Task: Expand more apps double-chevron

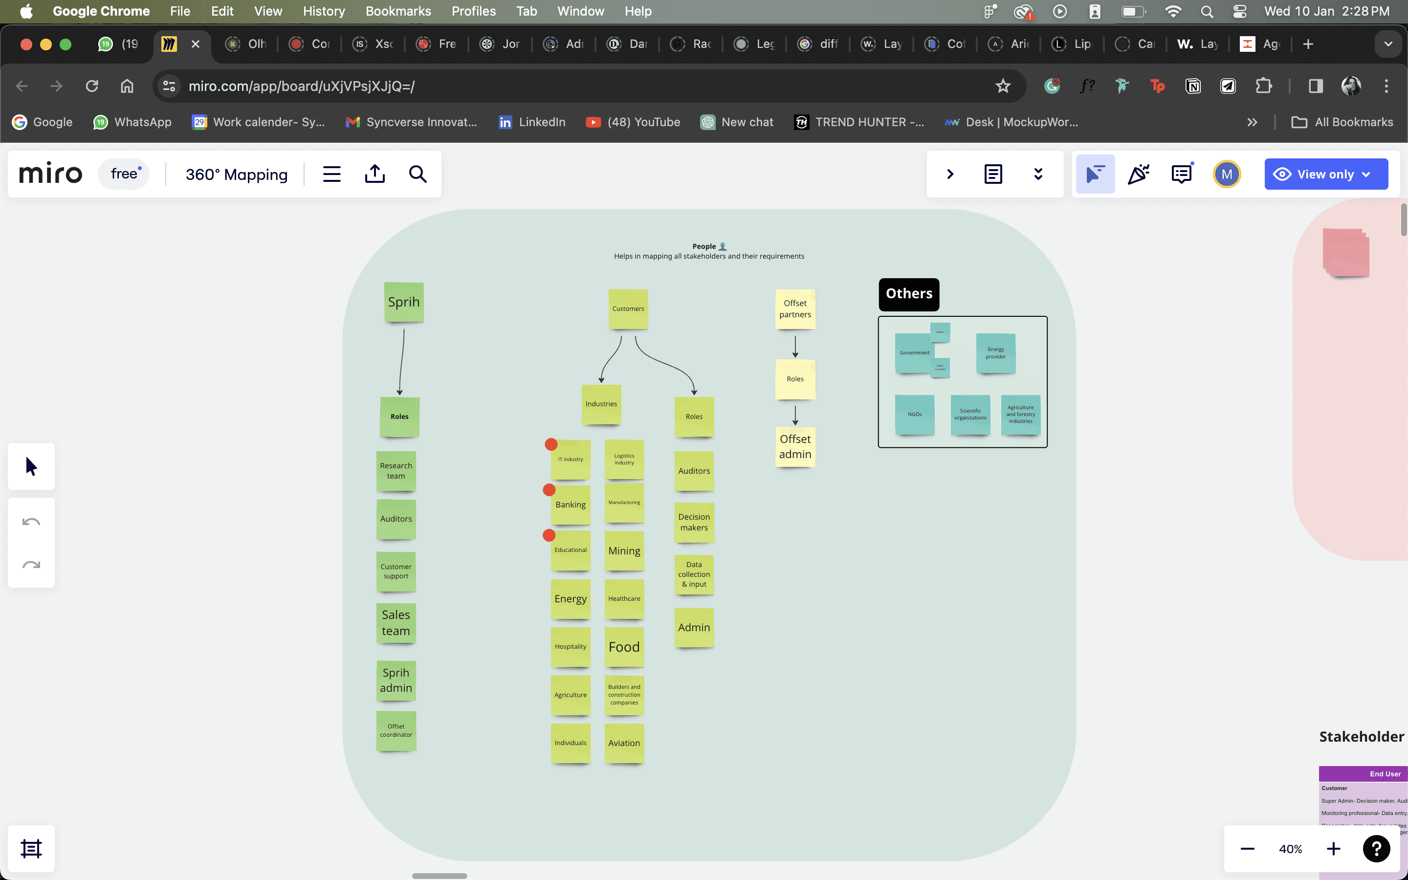Action: point(1038,174)
